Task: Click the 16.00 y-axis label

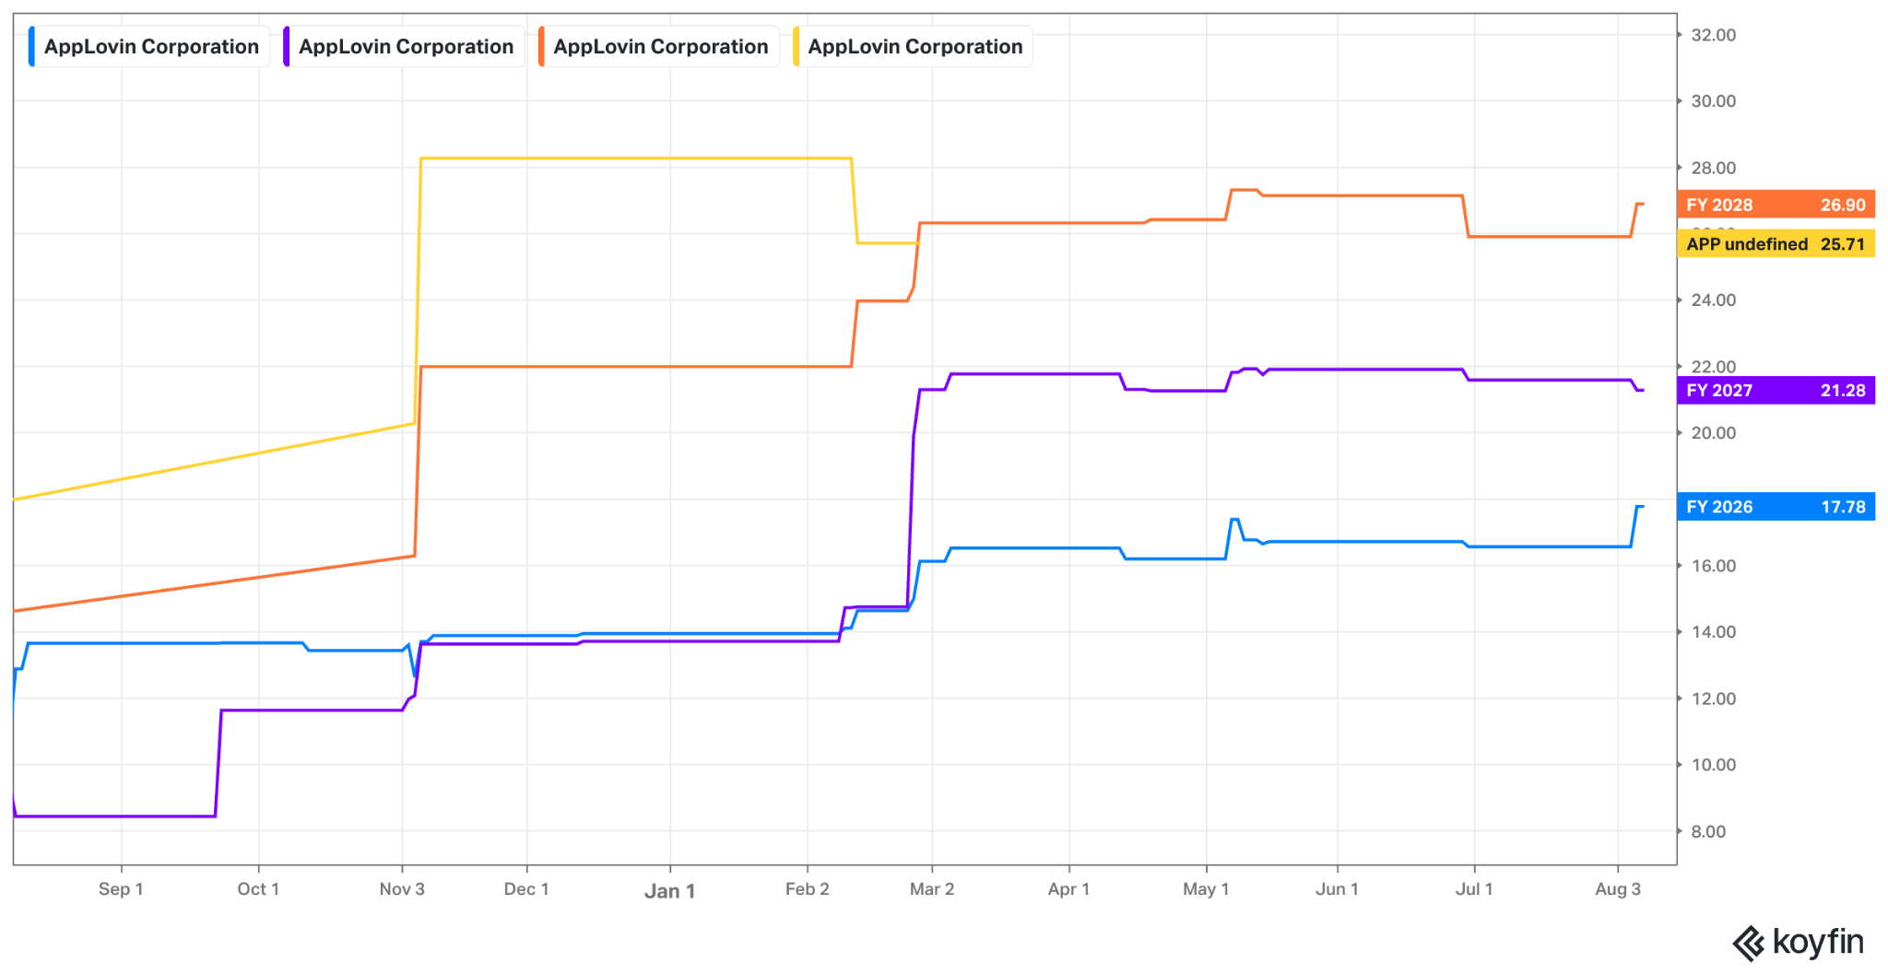Action: 1713,566
